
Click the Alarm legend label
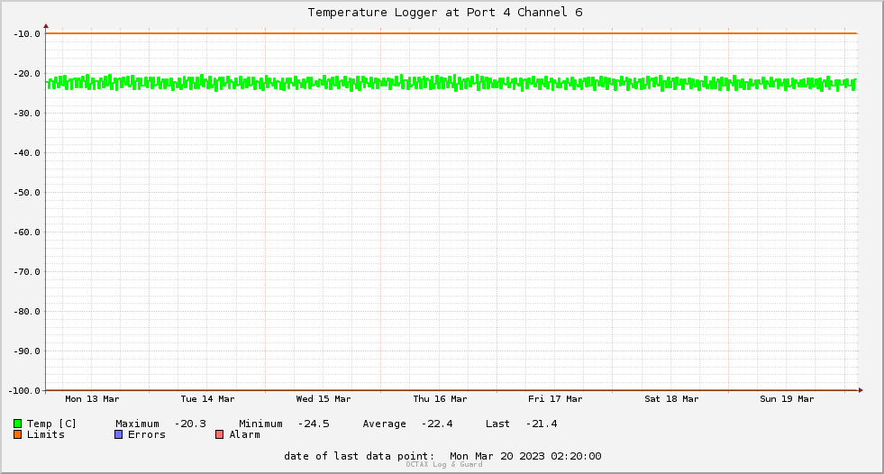245,434
